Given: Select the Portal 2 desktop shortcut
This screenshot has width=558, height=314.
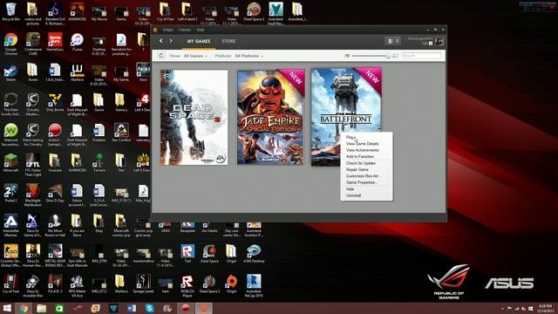Looking at the screenshot, I should [10, 194].
